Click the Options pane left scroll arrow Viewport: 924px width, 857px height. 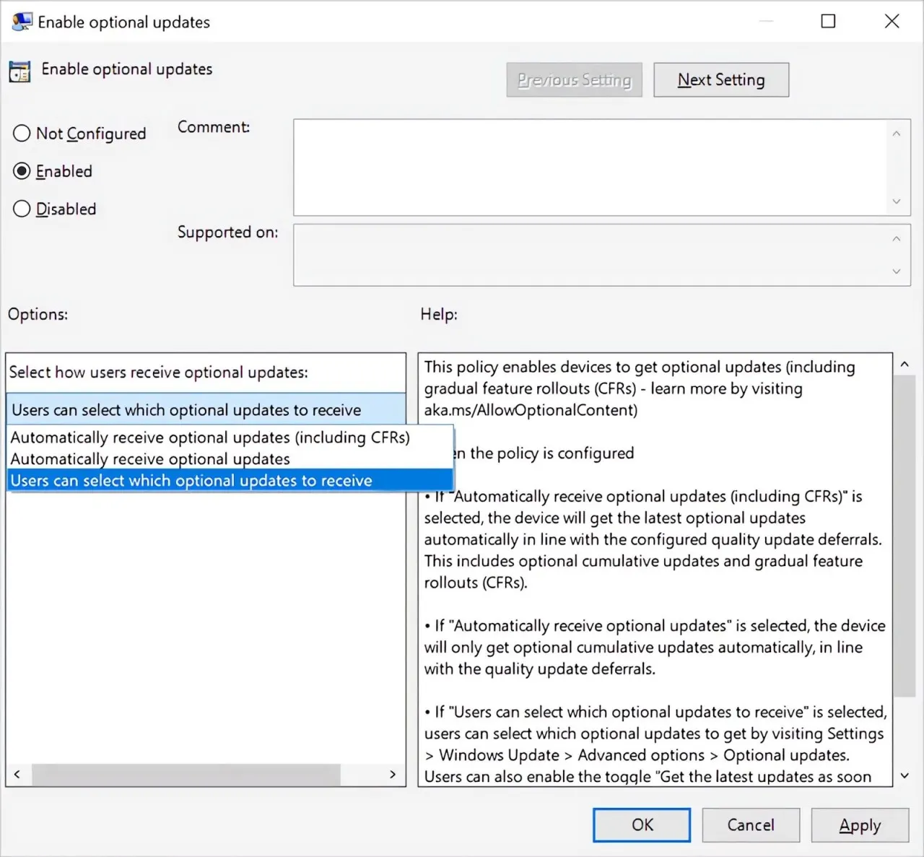pos(17,775)
